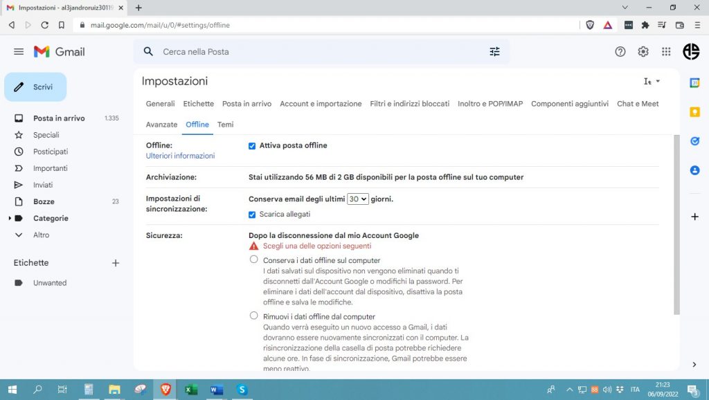Open Gmail search options filter
The width and height of the screenshot is (709, 400).
pos(494,51)
